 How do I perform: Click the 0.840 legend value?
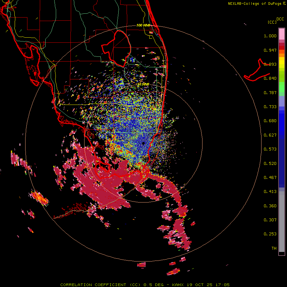click(x=270, y=78)
